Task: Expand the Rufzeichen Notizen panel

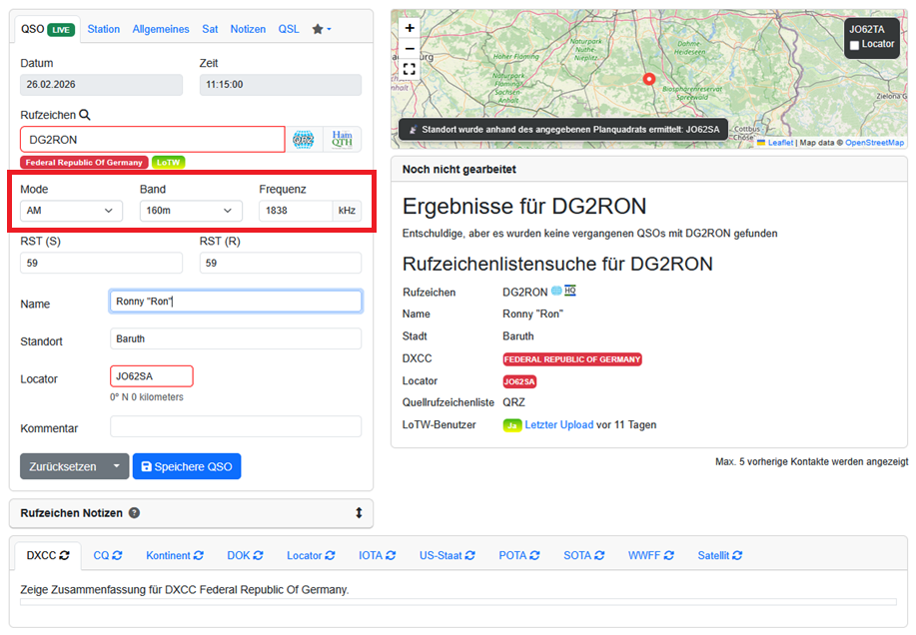Action: click(359, 513)
